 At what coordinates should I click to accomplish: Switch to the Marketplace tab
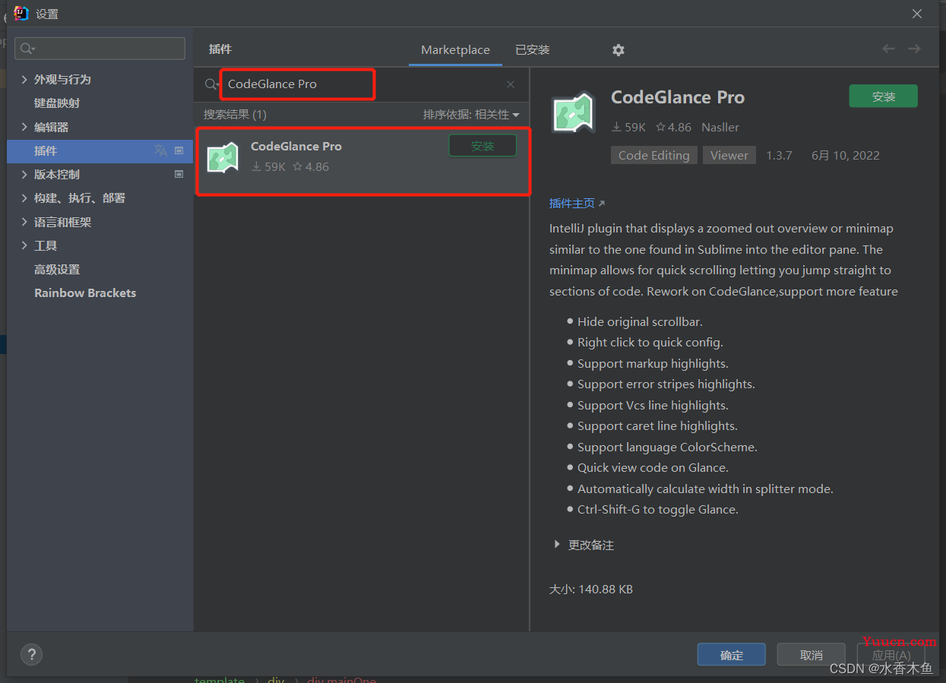[455, 50]
